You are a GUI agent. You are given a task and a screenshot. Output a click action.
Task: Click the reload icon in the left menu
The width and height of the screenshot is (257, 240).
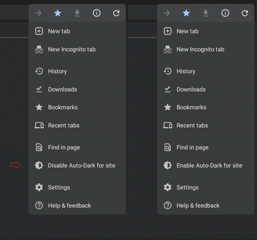pos(116,13)
